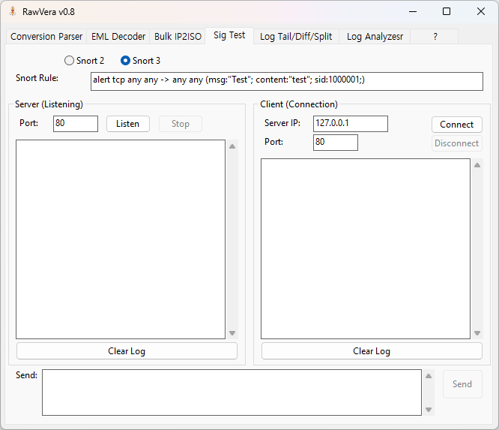The image size is (499, 430).
Task: Open the Bulk IP2ISO tab
Action: (x=178, y=36)
